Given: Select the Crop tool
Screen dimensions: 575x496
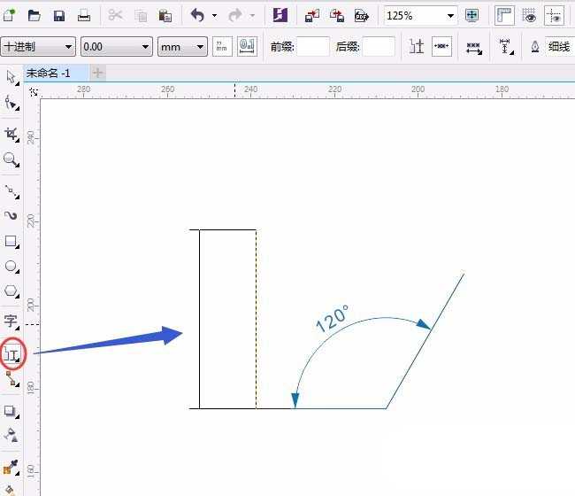Looking at the screenshot, I should (x=11, y=135).
